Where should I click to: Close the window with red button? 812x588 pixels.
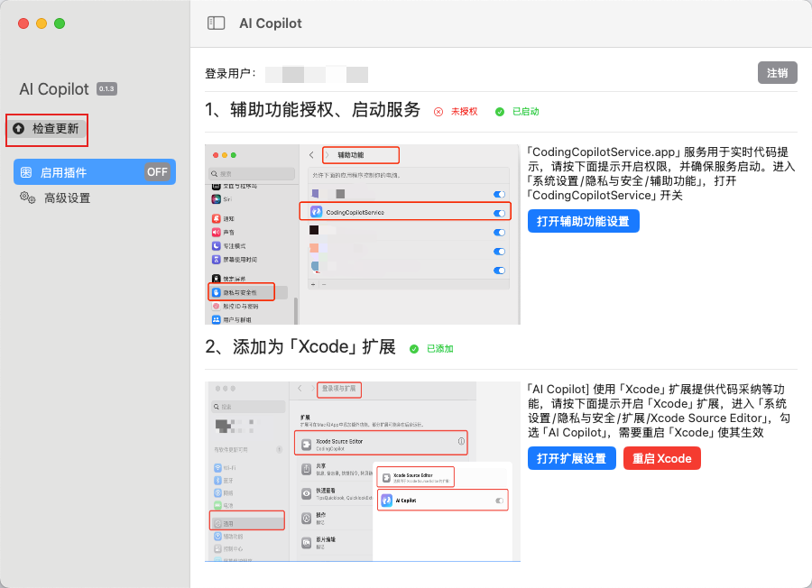pos(23,23)
